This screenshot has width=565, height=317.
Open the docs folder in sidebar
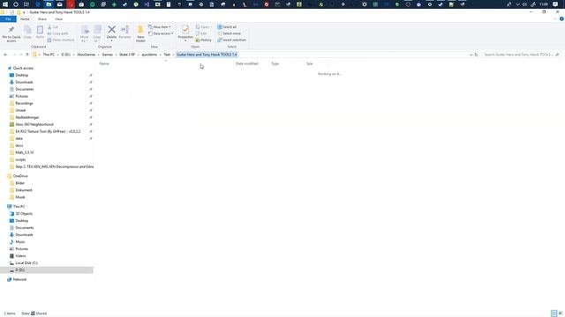pos(19,145)
